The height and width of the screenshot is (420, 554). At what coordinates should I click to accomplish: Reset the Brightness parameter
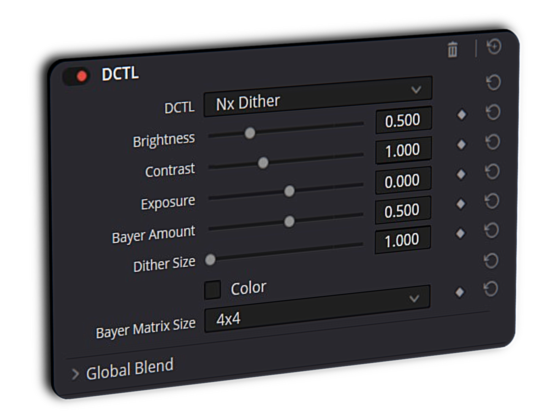(493, 112)
